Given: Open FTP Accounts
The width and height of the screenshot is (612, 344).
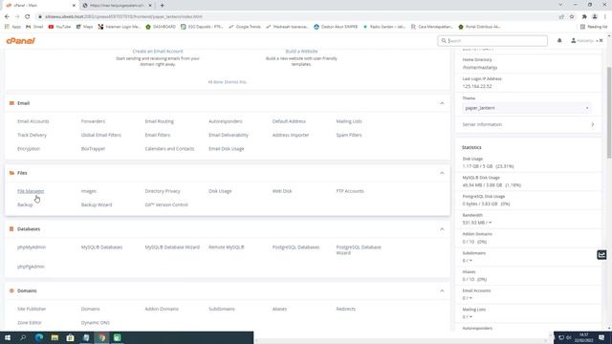Looking at the screenshot, I should pos(350,191).
